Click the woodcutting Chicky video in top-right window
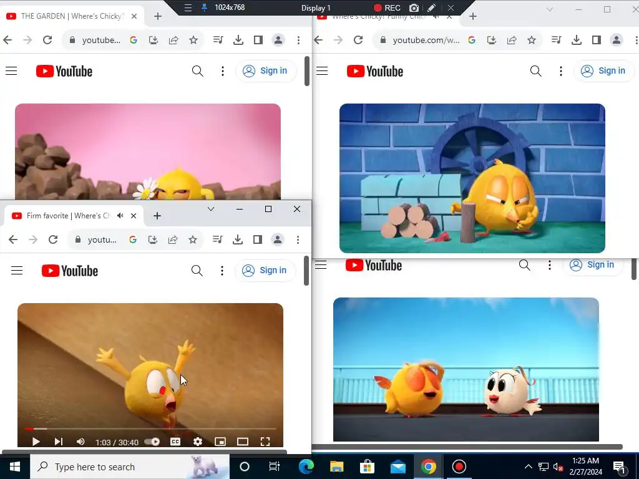 pyautogui.click(x=472, y=178)
